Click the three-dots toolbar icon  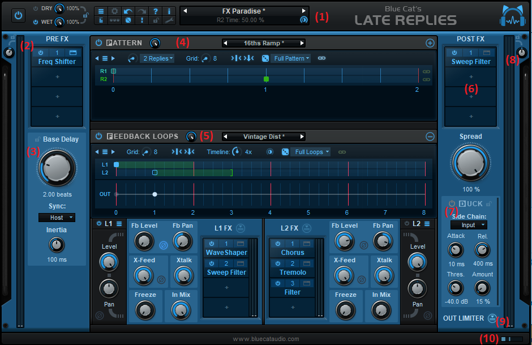115,20
